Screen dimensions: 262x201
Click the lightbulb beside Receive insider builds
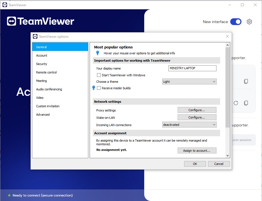coord(94,88)
